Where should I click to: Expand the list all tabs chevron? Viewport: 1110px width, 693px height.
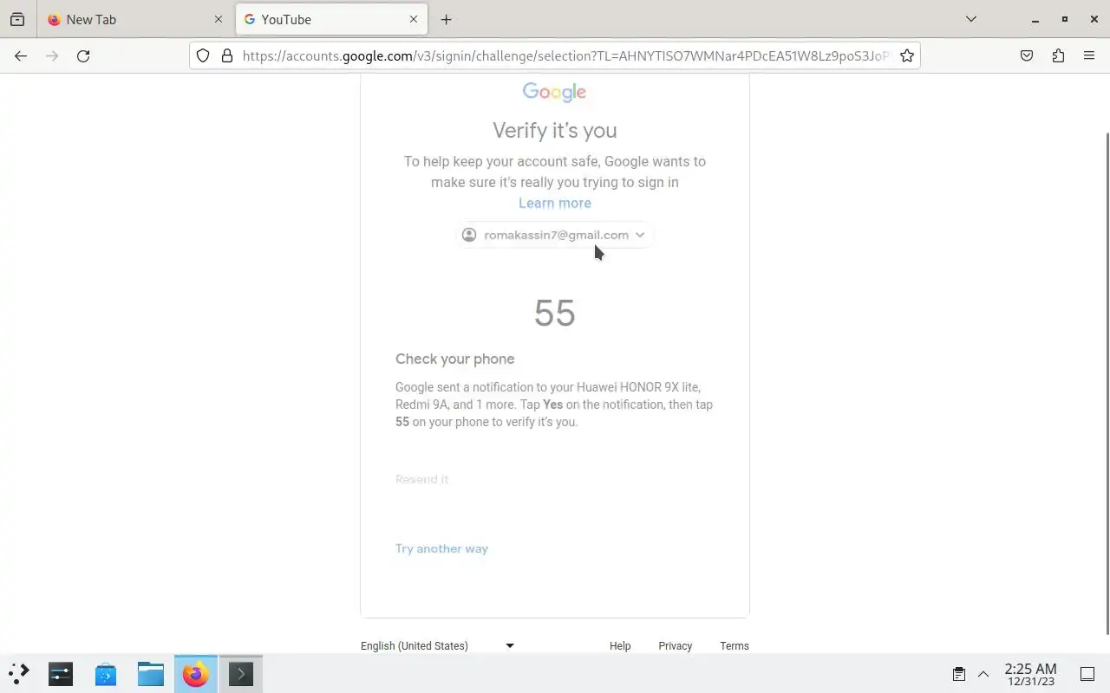point(971,19)
